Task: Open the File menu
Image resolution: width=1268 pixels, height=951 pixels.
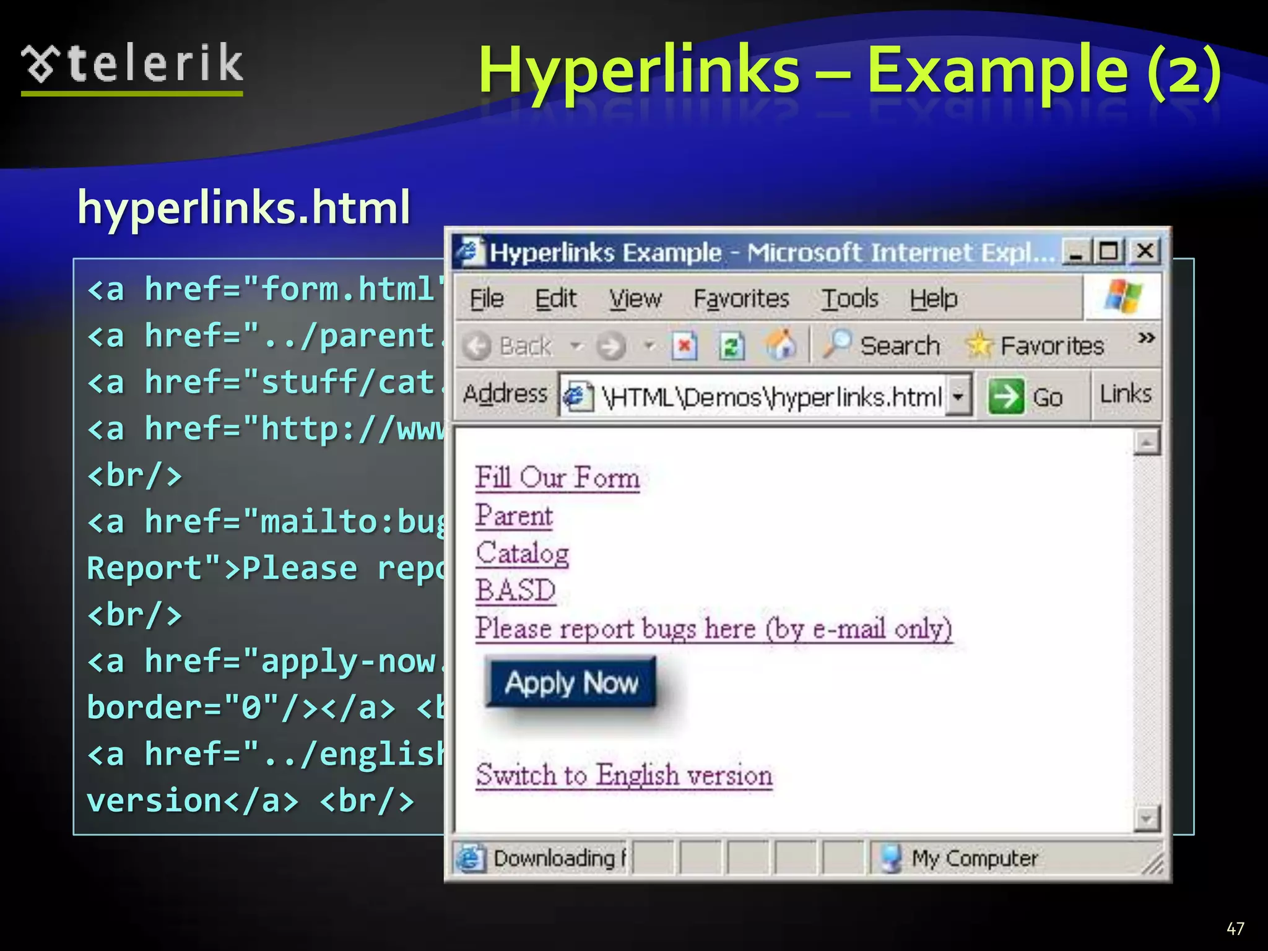Action: pos(487,299)
